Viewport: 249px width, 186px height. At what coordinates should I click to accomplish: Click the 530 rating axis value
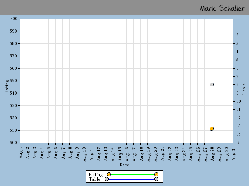pos(14,105)
